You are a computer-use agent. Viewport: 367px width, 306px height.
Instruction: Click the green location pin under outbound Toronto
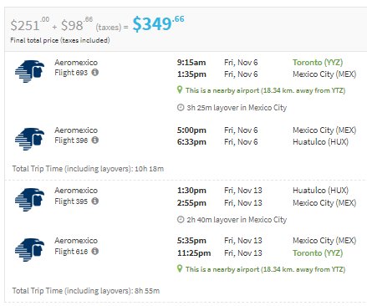coord(180,89)
